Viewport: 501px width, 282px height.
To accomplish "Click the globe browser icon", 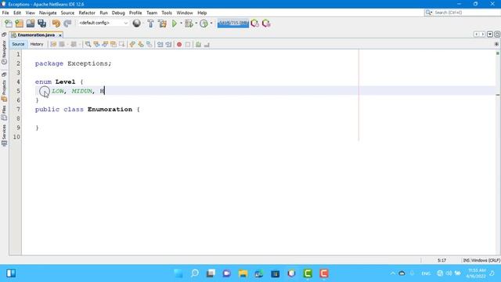I will coord(137,23).
